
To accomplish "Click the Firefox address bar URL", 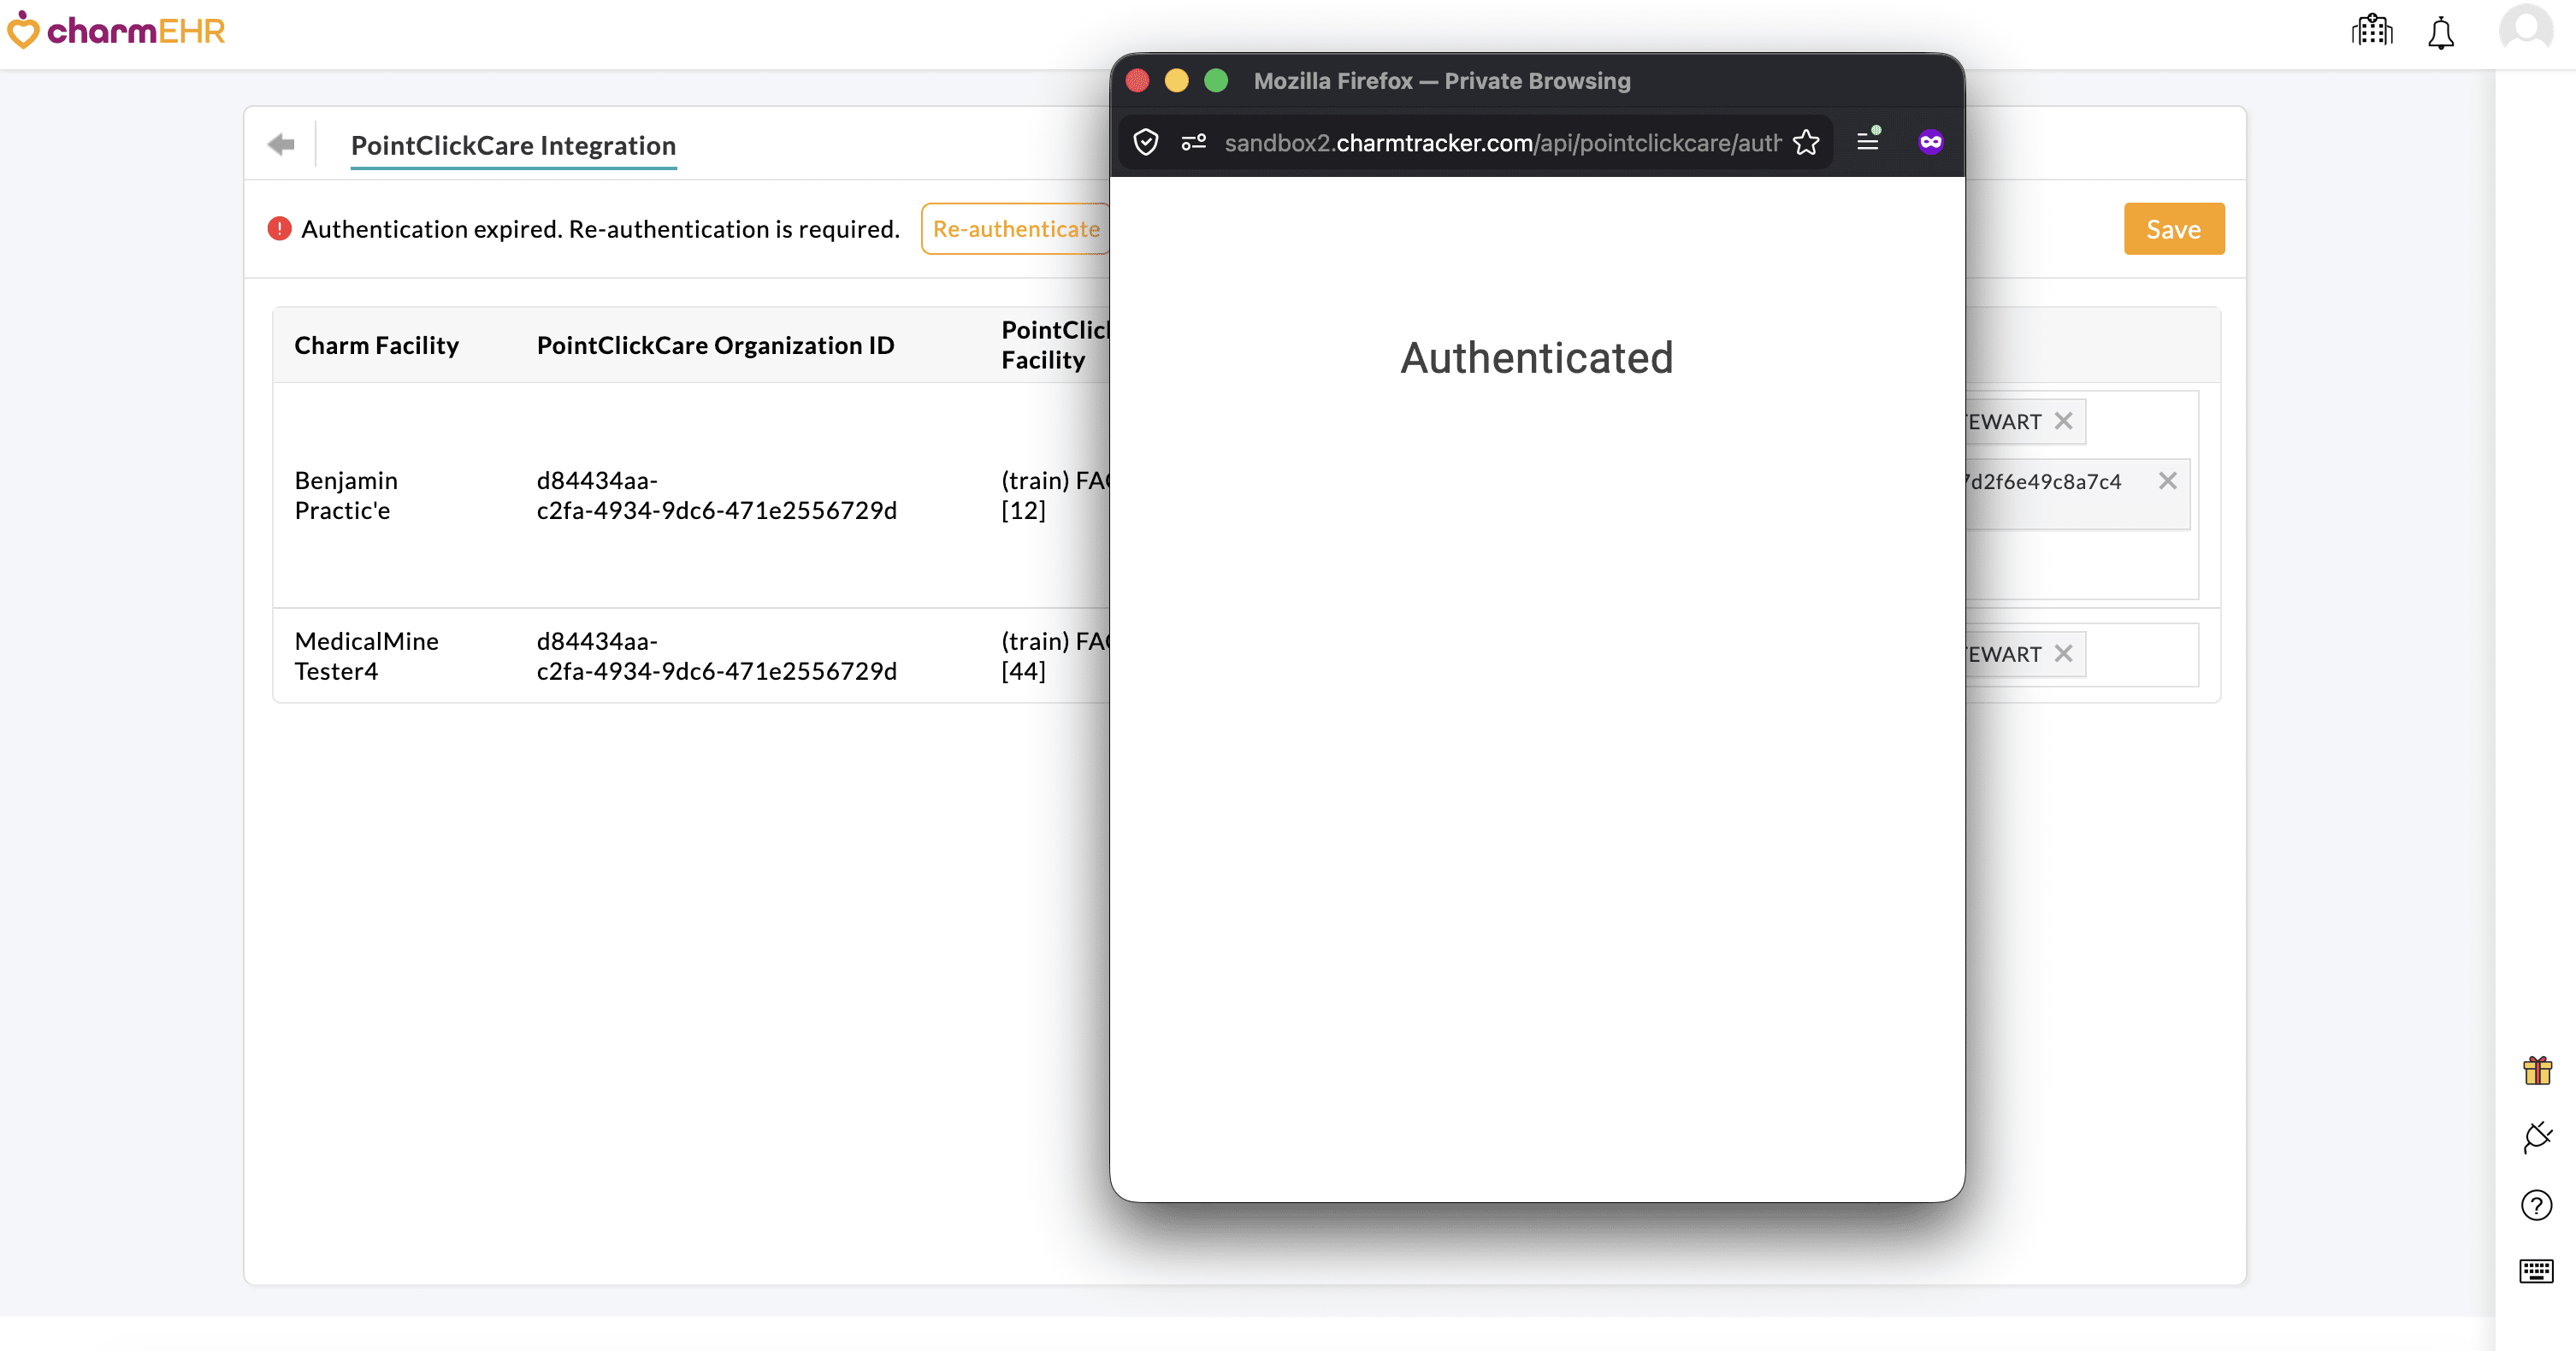I will 1502,143.
